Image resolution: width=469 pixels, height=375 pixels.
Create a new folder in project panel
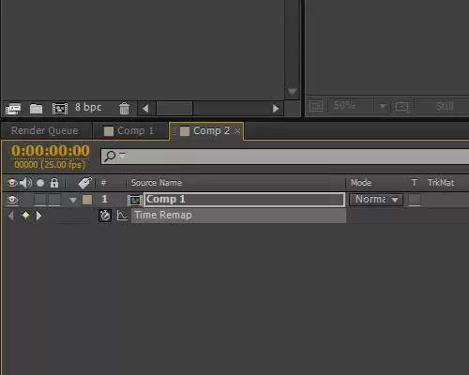coord(36,109)
